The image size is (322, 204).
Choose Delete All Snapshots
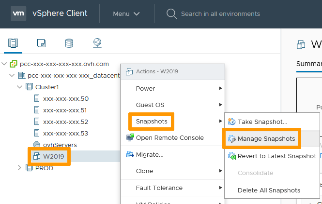point(269,190)
